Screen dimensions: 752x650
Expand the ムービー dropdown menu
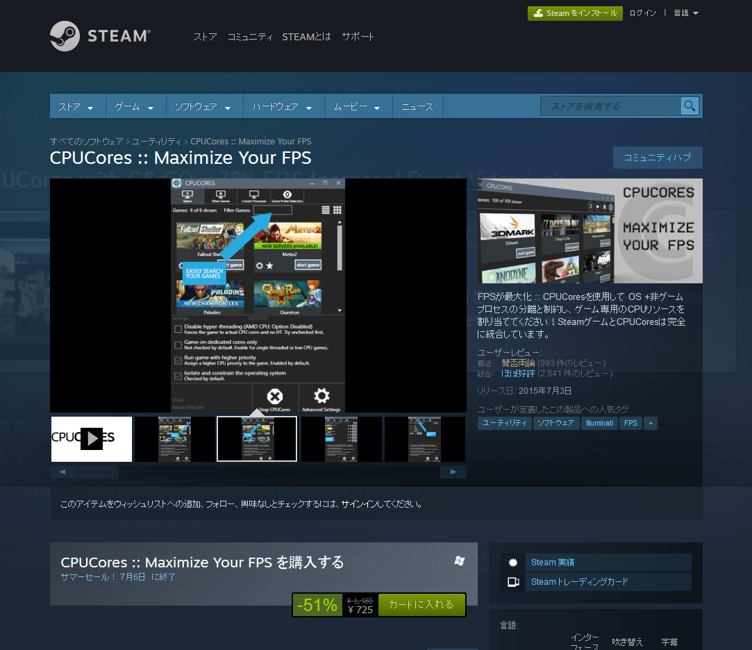358,106
